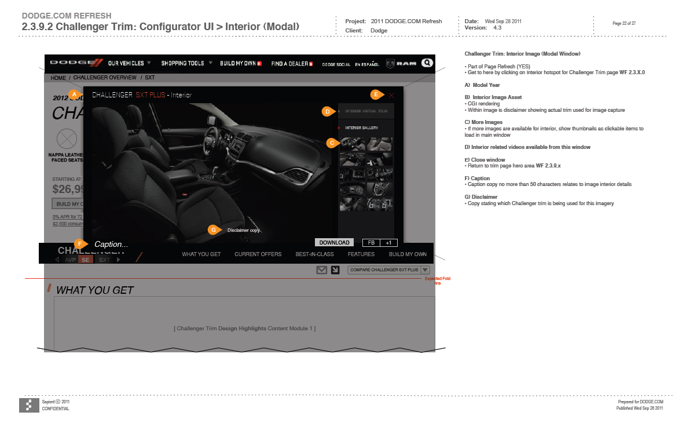Click the left arrow in trim selector

(57, 260)
